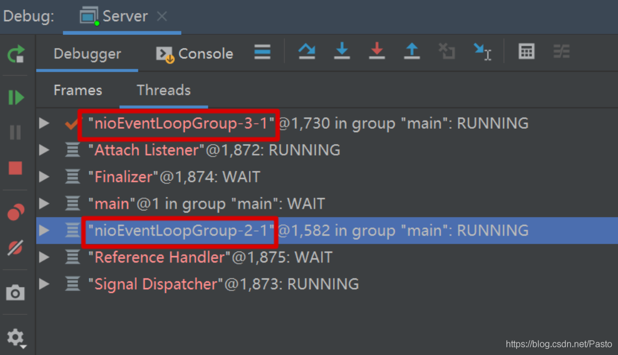This screenshot has height=355, width=618.
Task: Open Evaluate Expression calculator icon
Action: click(526, 51)
